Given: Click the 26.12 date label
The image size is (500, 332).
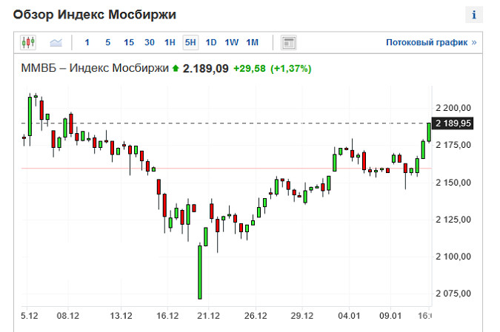Looking at the screenshot, I should point(256,316).
